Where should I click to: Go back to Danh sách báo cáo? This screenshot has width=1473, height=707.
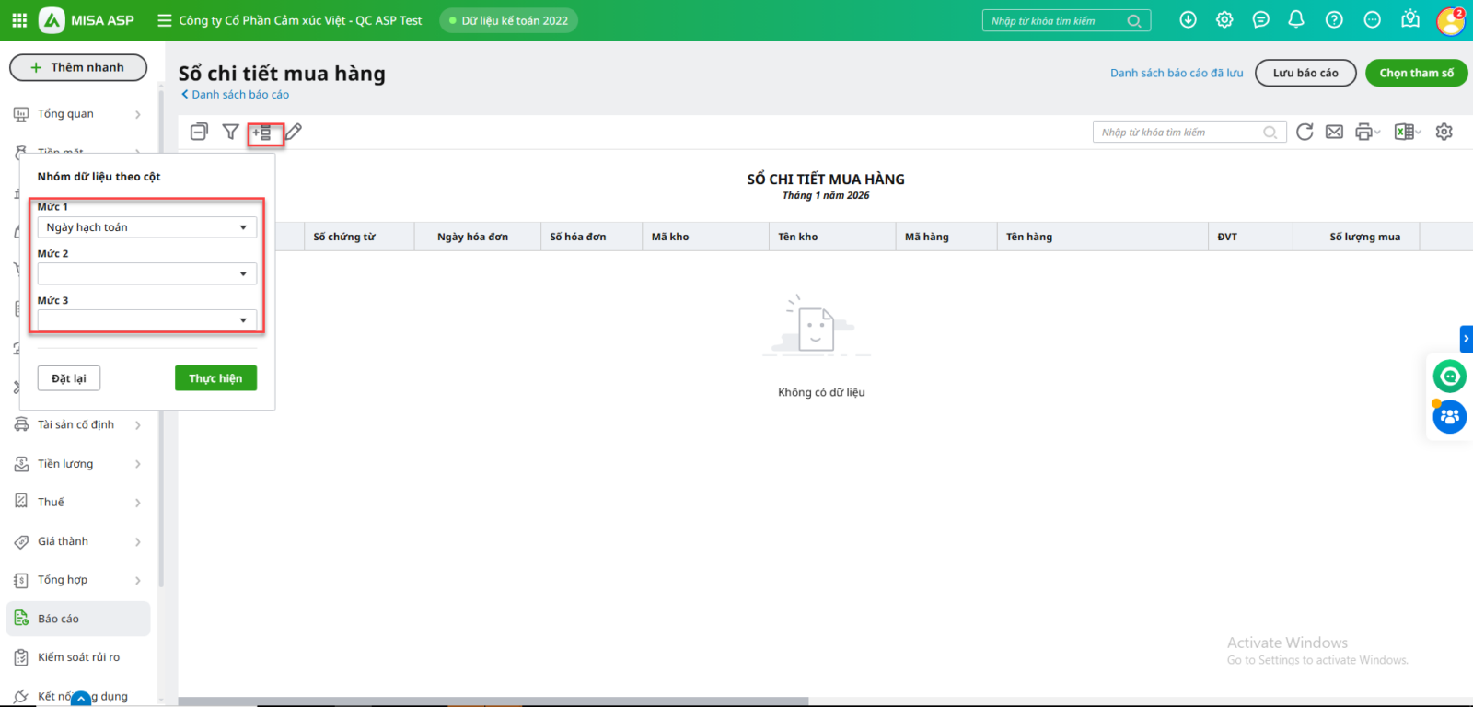(x=236, y=95)
